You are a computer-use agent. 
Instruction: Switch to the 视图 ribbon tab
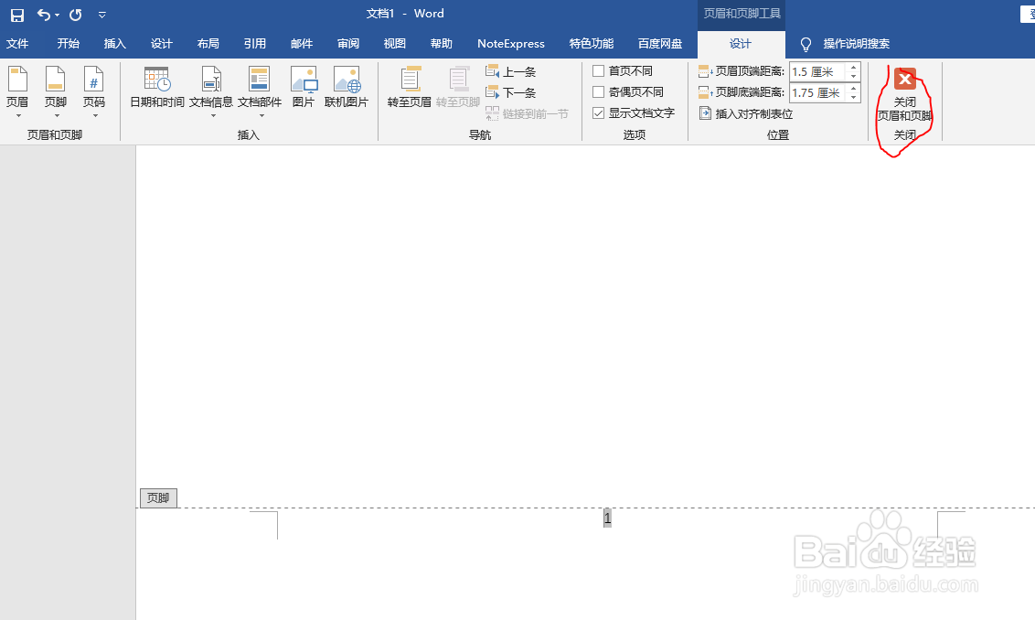tap(394, 43)
